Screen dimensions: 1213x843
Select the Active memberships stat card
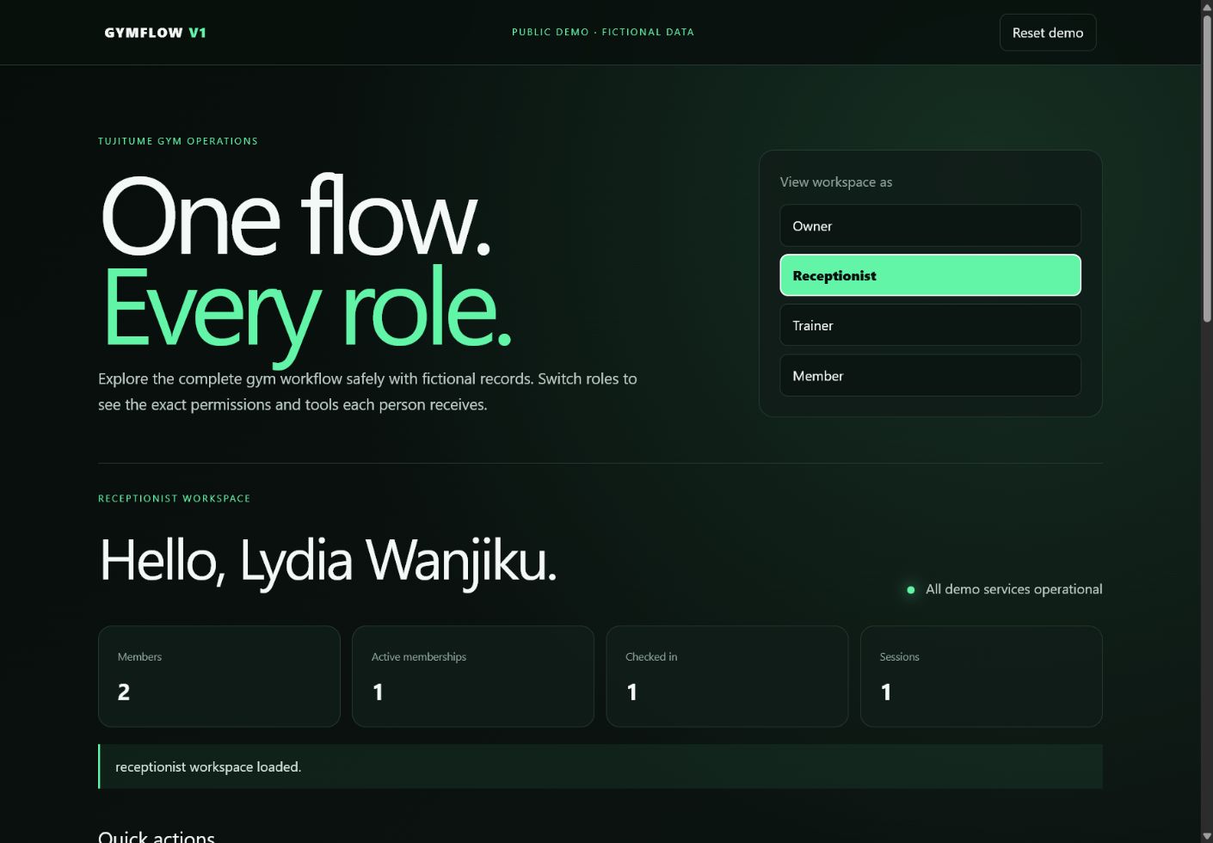point(473,676)
